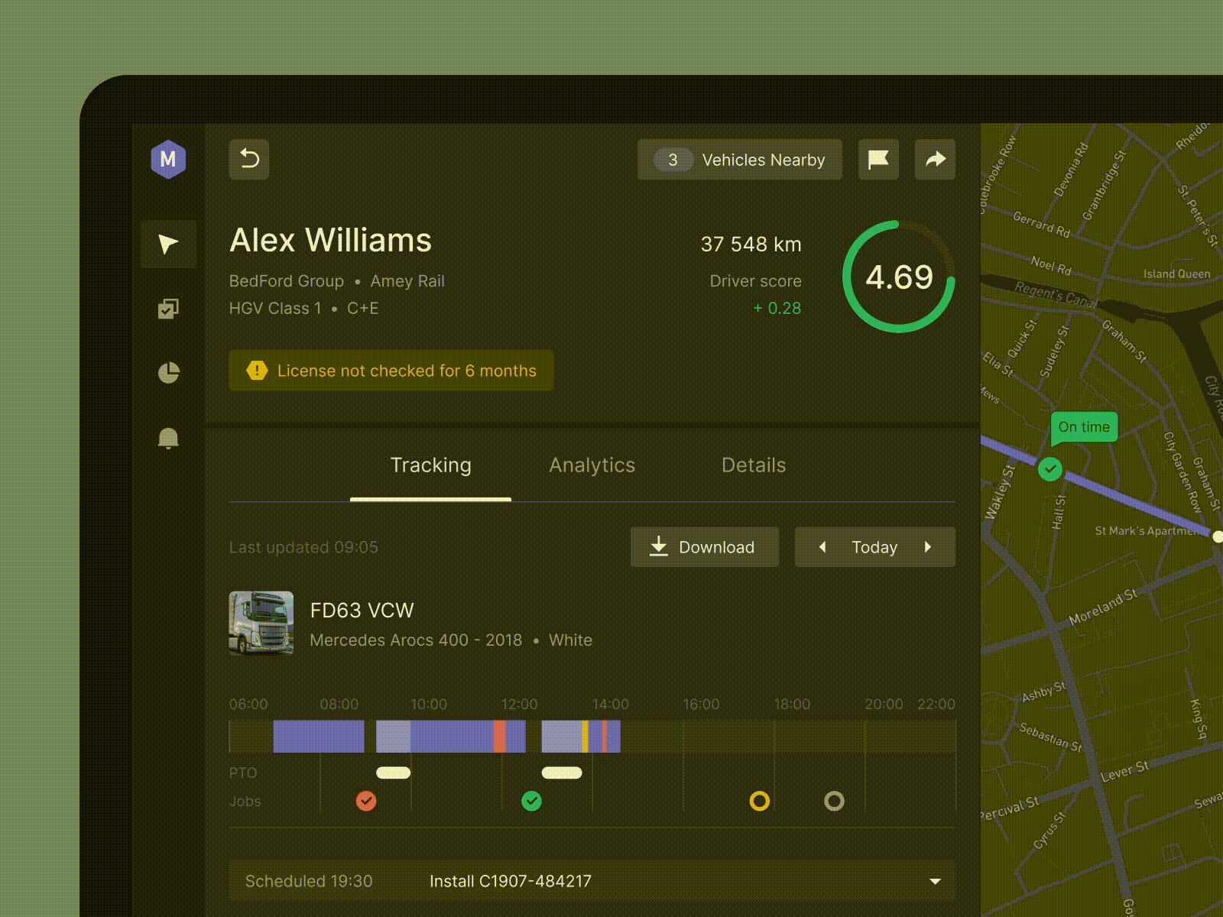Click the Scheduled 19:30 label

pos(309,881)
